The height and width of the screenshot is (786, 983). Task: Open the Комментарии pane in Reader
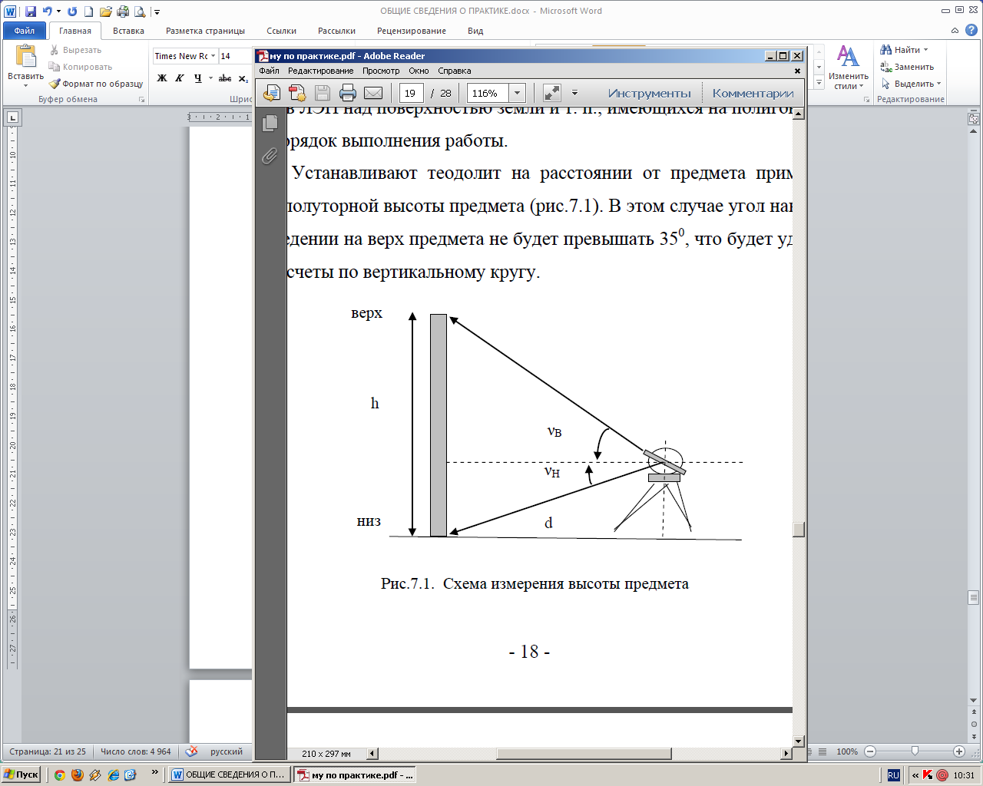click(x=753, y=93)
